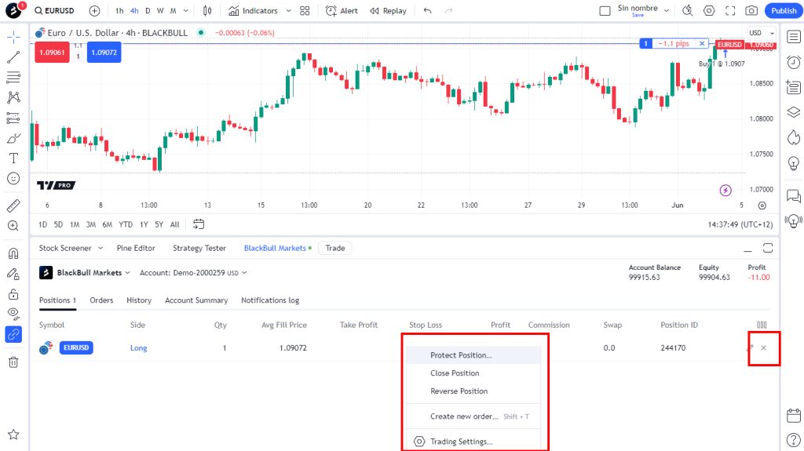Open go to date calendar icon
Viewport: 804px width, 451px height.
[x=199, y=224]
